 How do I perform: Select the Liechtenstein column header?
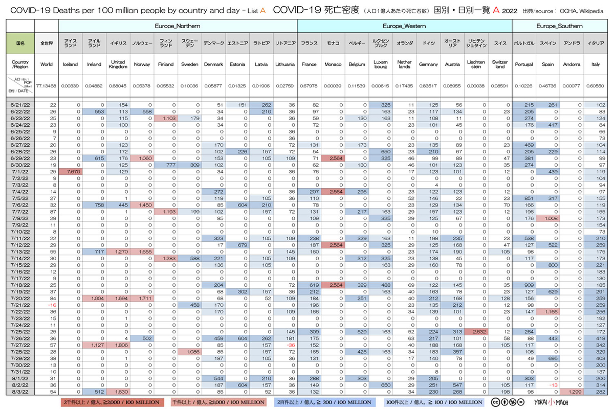tap(476, 65)
